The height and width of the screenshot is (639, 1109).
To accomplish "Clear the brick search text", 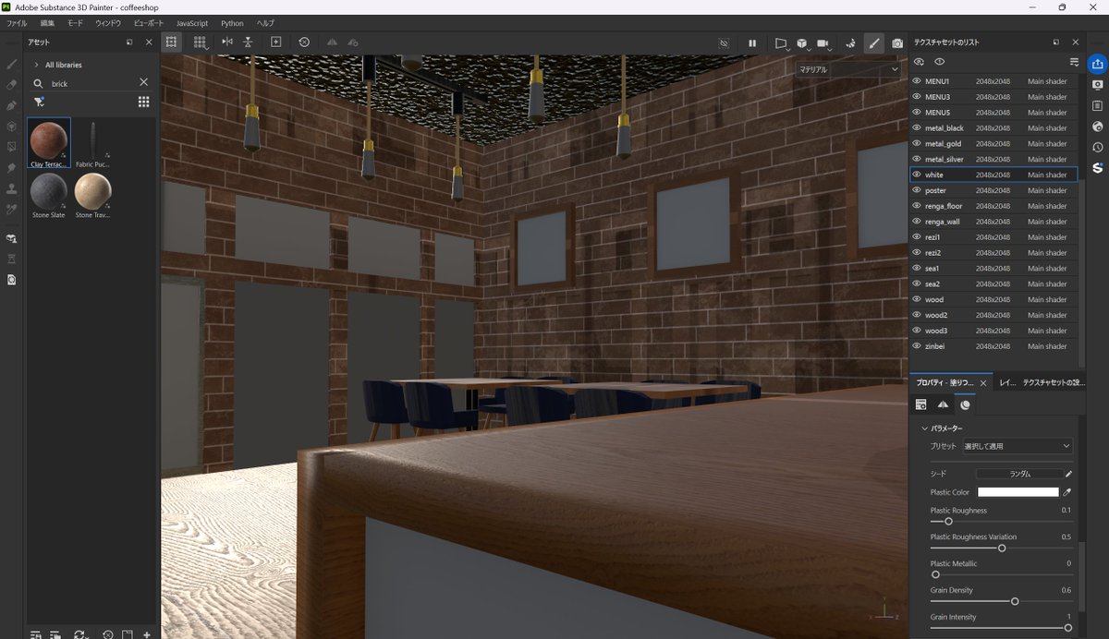I will [143, 82].
